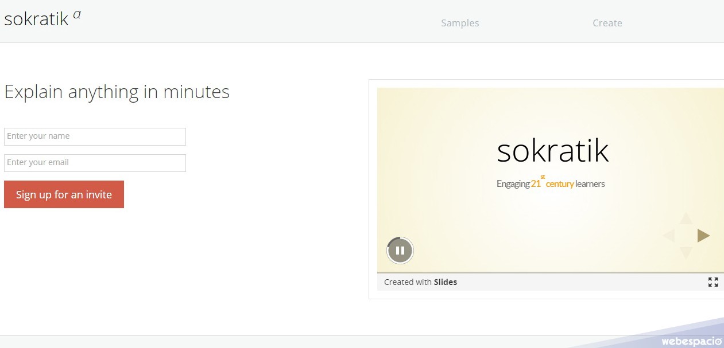Focus the Enter your email field

[x=95, y=163]
